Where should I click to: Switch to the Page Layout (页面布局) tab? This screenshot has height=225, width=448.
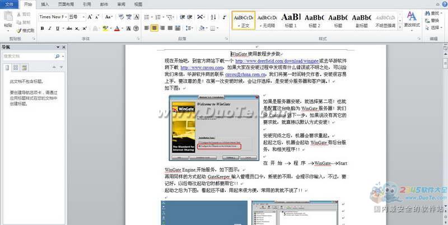pyautogui.click(x=66, y=4)
